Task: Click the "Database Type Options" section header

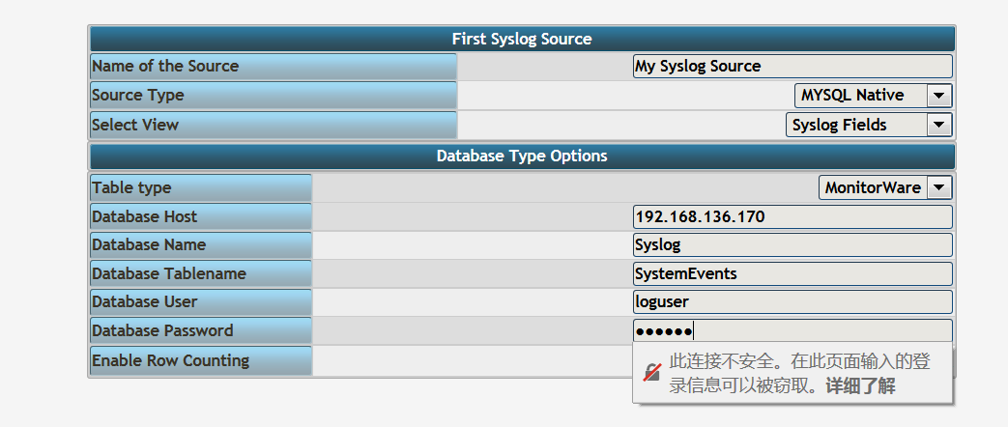Action: [522, 156]
